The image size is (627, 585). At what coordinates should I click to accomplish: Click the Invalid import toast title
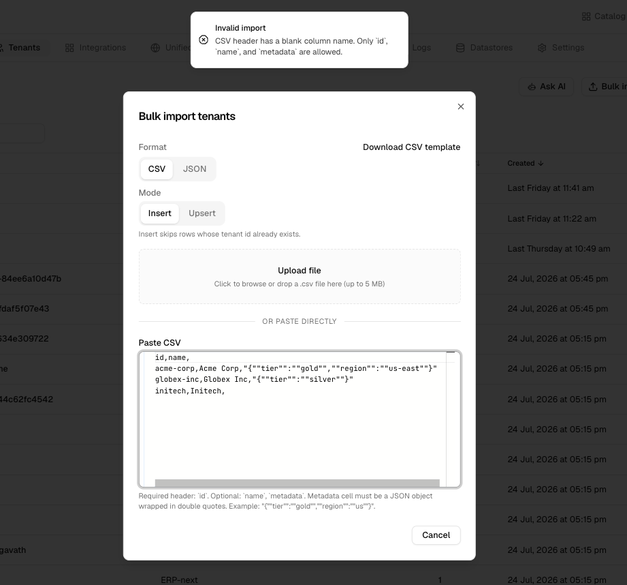tap(240, 28)
